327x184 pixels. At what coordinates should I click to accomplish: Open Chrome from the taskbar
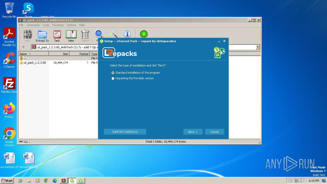[x=46, y=181]
